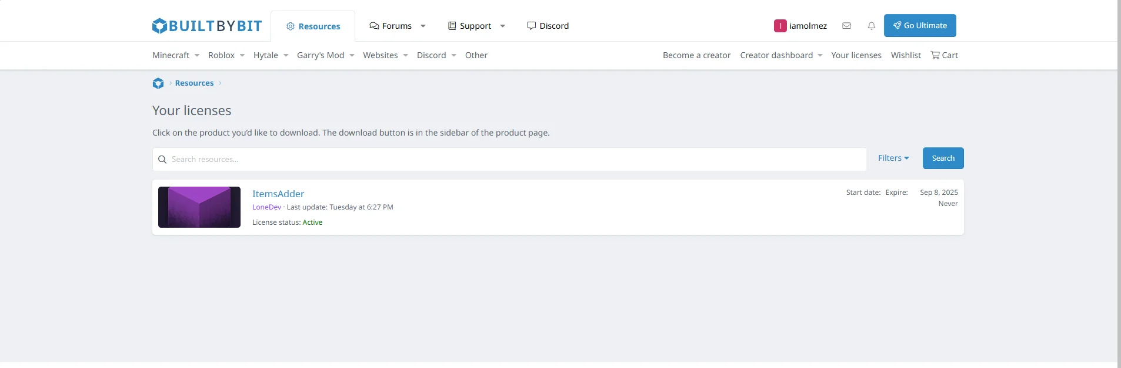Screen dimensions: 1121x368
Task: Open the ItemsAdder product title link
Action: (278, 194)
